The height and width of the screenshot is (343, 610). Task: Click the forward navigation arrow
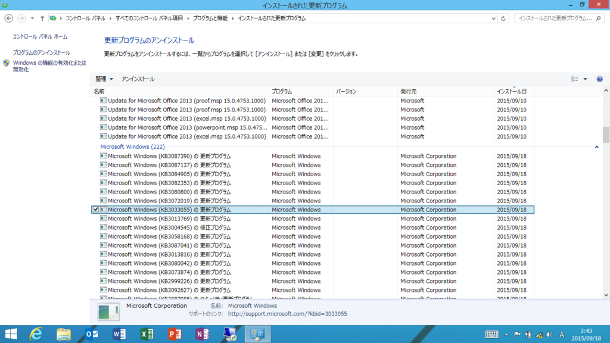[x=21, y=18]
